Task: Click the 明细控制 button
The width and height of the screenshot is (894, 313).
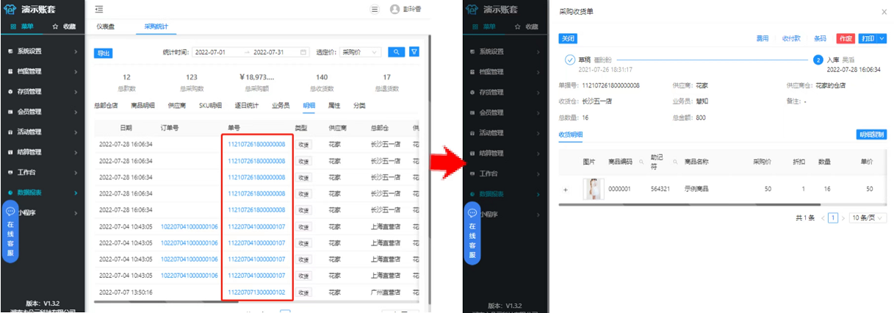Action: coord(872,134)
